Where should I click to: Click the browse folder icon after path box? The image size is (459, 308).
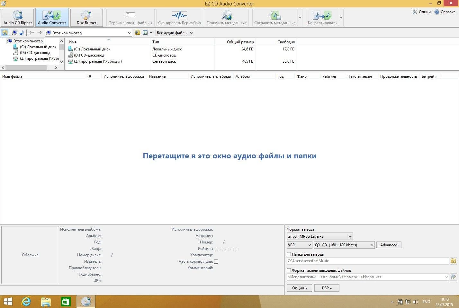[138, 33]
